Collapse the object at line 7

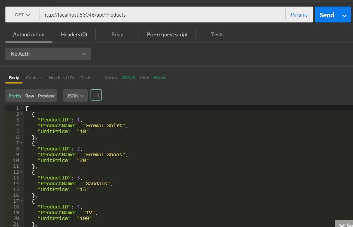pos(22,143)
